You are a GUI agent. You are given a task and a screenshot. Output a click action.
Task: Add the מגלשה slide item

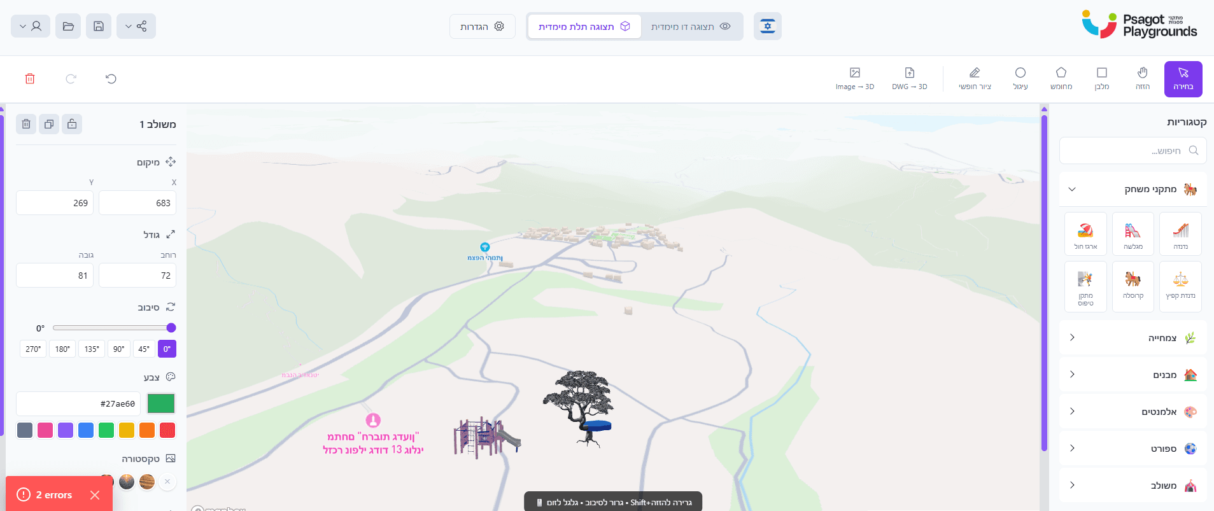[x=1133, y=234]
